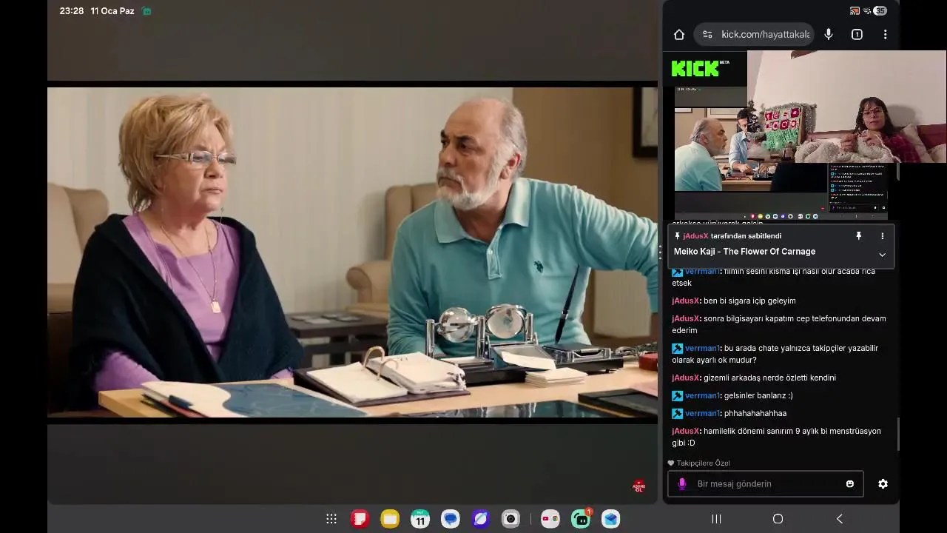The height and width of the screenshot is (533, 947).
Task: Tap the clock reading 23:28
Action: [72, 11]
